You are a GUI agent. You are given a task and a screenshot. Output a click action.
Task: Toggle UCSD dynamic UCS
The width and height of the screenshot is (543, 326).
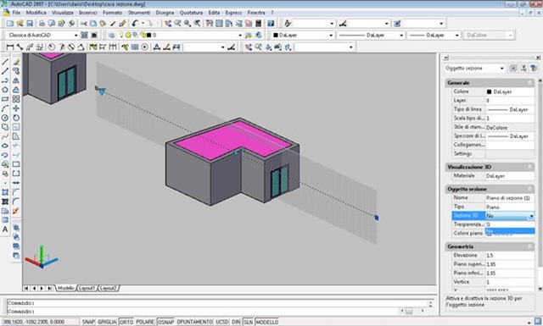222,322
